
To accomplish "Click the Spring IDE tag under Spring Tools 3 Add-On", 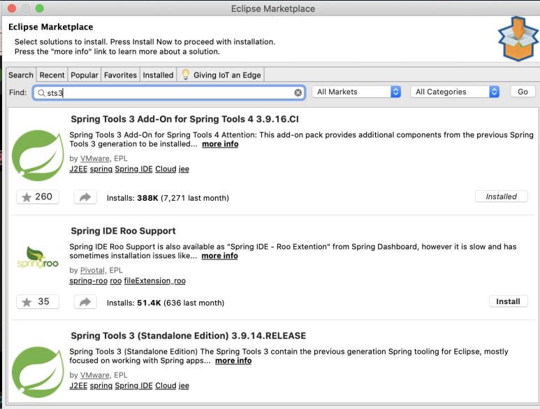I will point(133,168).
